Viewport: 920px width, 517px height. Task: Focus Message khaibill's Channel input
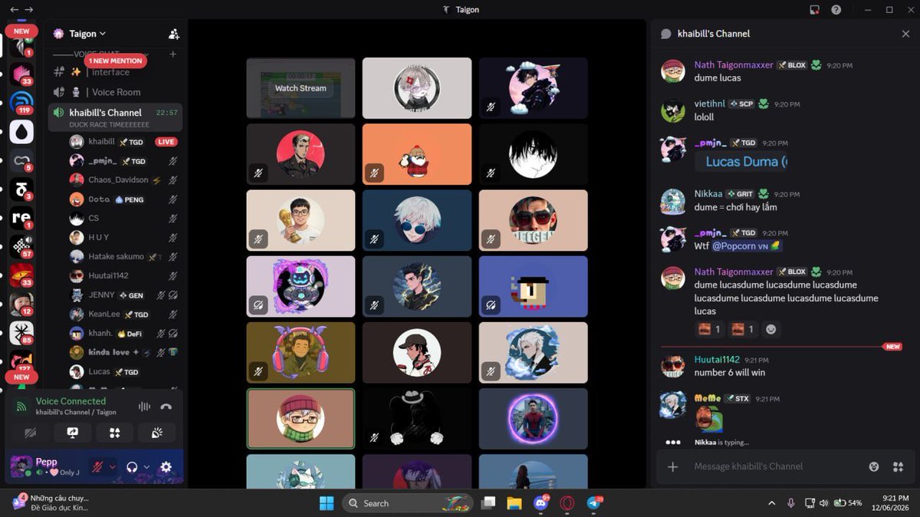(x=774, y=466)
